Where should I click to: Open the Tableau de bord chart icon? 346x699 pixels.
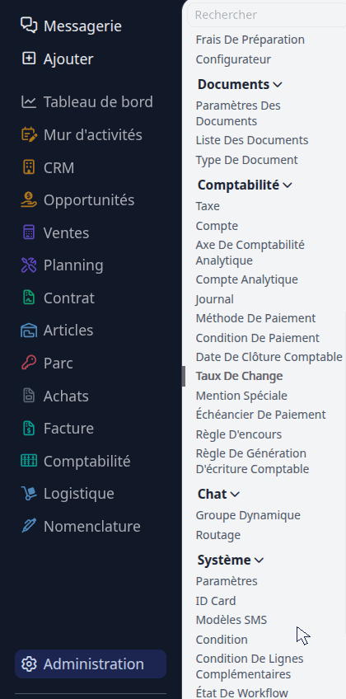tap(29, 102)
